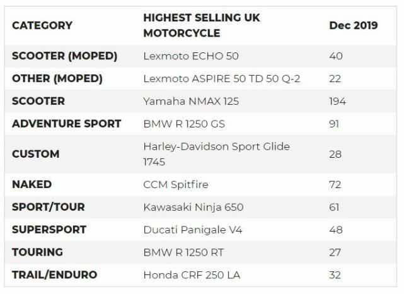This screenshot has width=404, height=294.
Task: Click the Dec 2019 column header
Action: (354, 25)
